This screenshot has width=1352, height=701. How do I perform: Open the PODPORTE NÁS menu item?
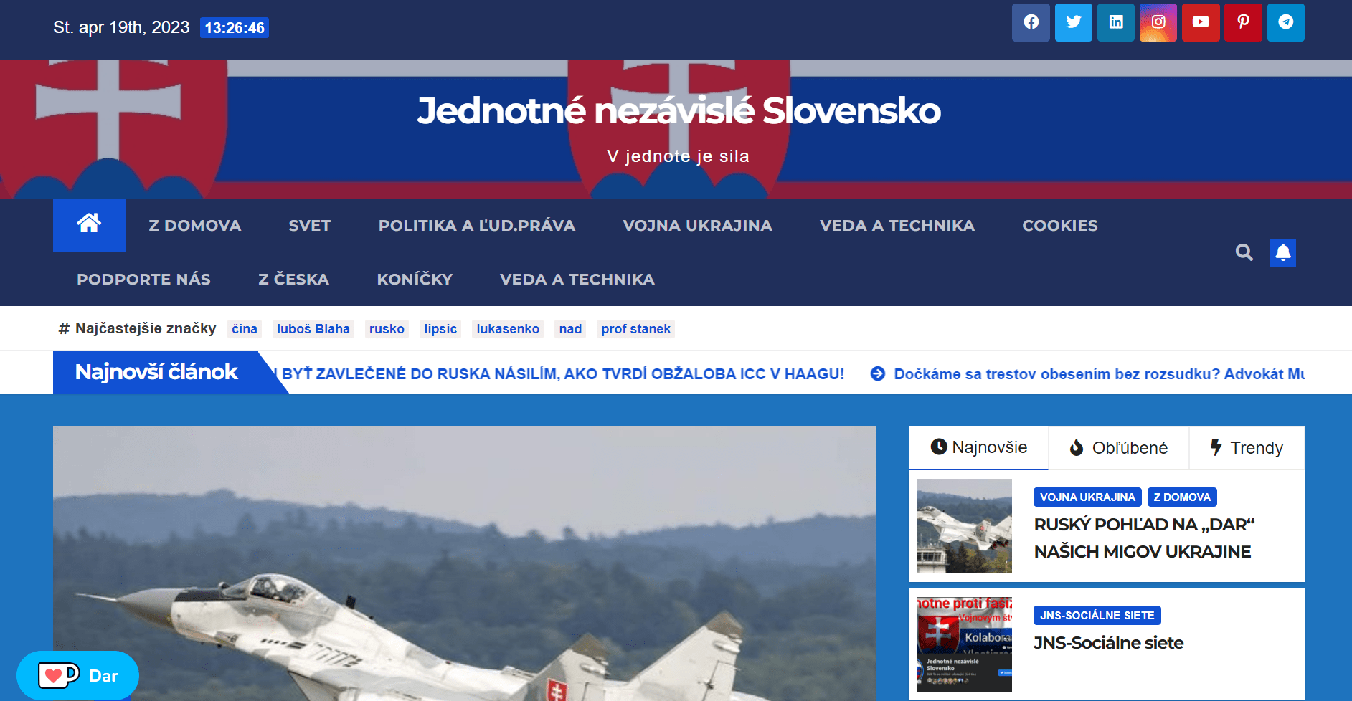click(x=143, y=279)
